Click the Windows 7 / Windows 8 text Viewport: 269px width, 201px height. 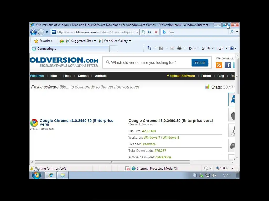[161, 138]
